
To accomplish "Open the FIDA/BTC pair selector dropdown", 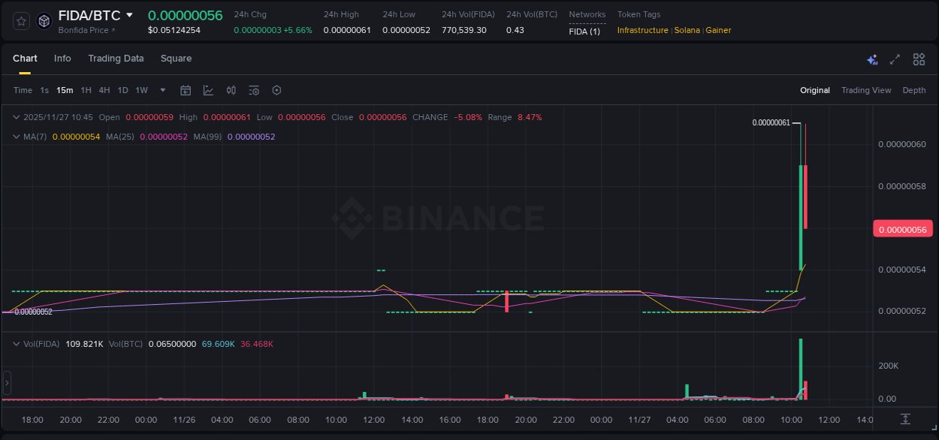I will point(129,14).
